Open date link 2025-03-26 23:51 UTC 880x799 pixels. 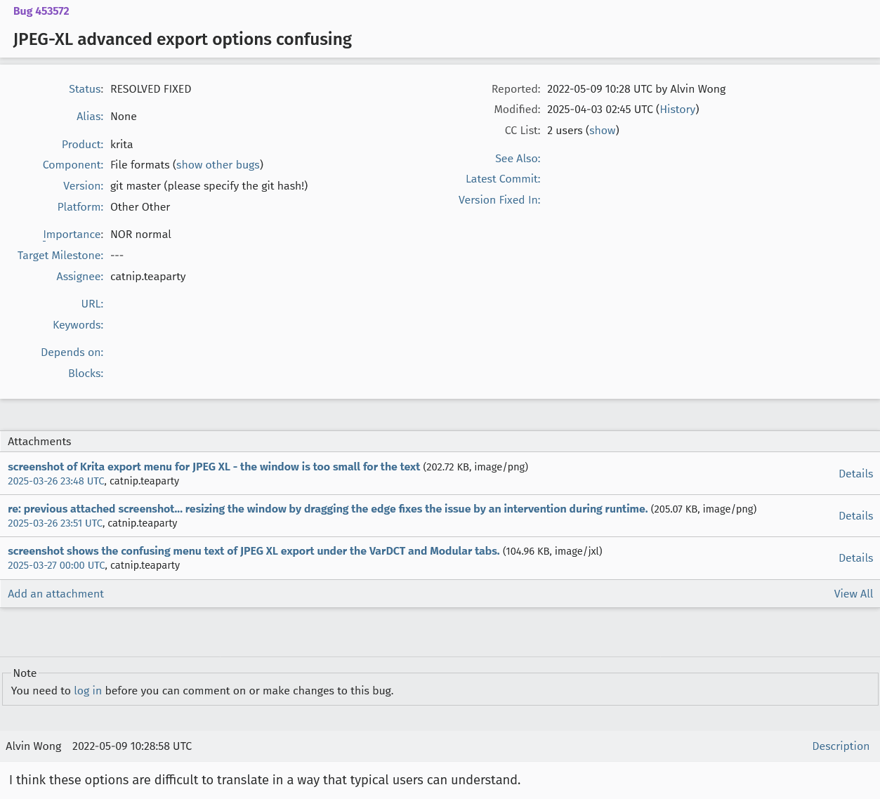coord(55,524)
